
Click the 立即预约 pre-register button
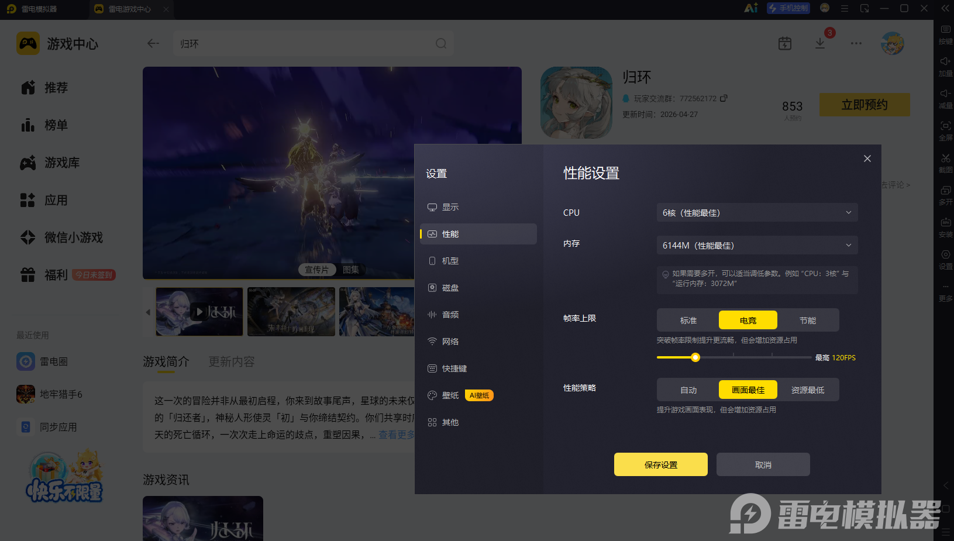point(865,105)
